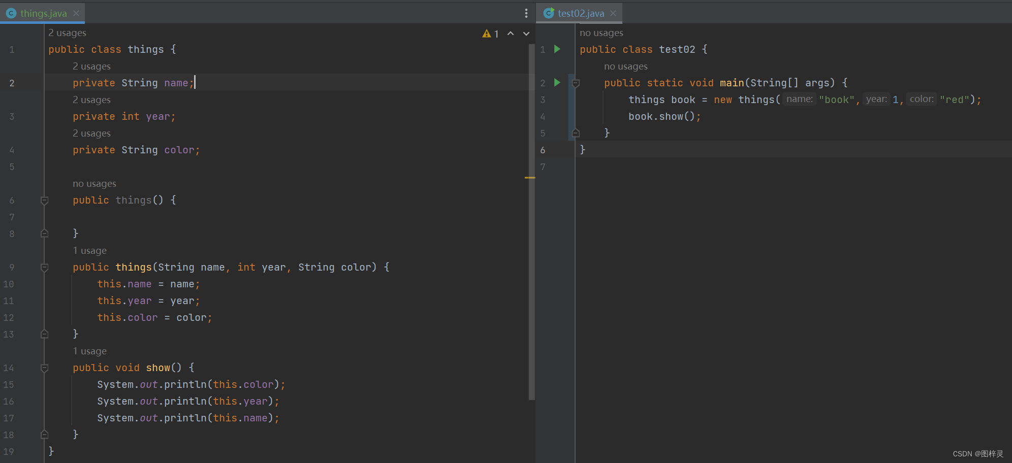Click line number 19 in things.java gutter
Screen dimensions: 1012x463
[9, 452]
